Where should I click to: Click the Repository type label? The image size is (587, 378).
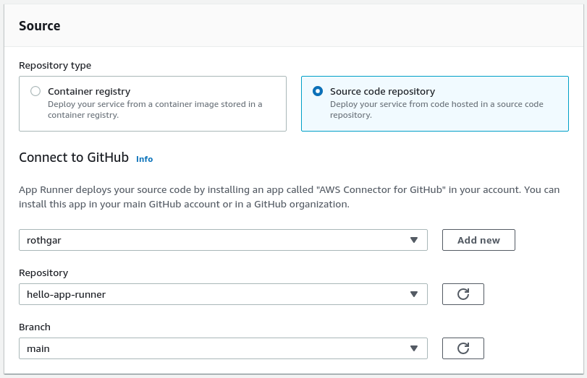click(x=55, y=66)
